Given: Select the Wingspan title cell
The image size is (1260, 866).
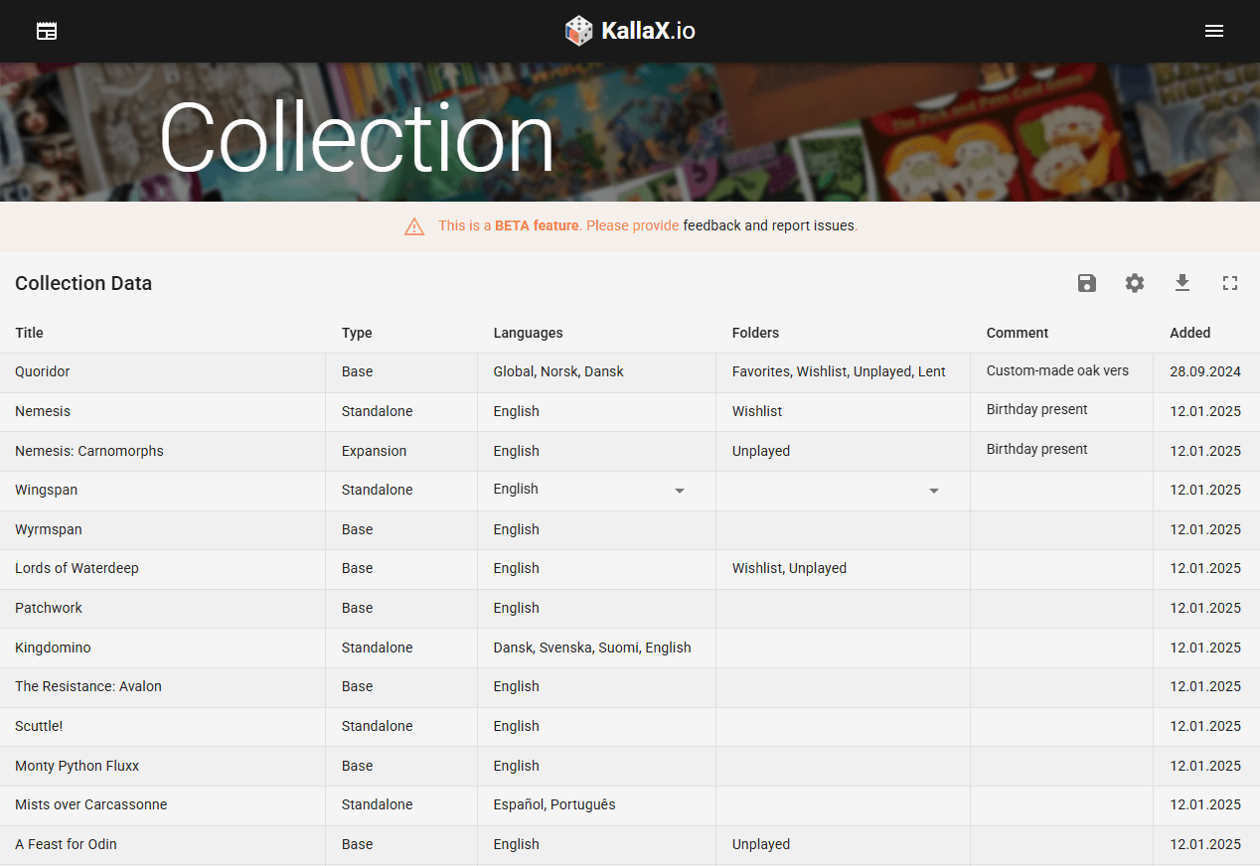Looking at the screenshot, I should point(163,491).
